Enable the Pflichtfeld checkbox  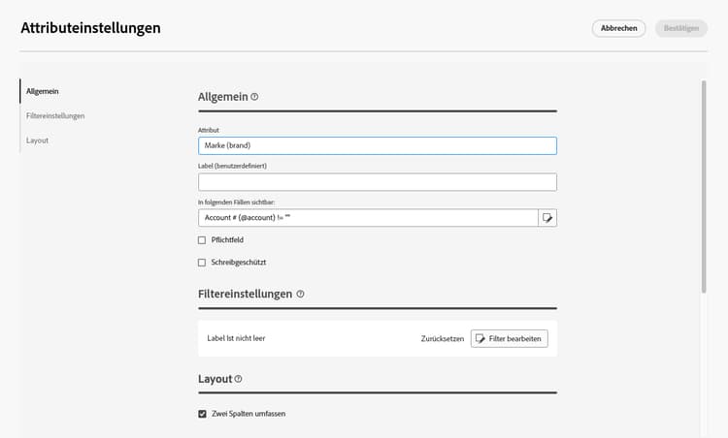[202, 239]
